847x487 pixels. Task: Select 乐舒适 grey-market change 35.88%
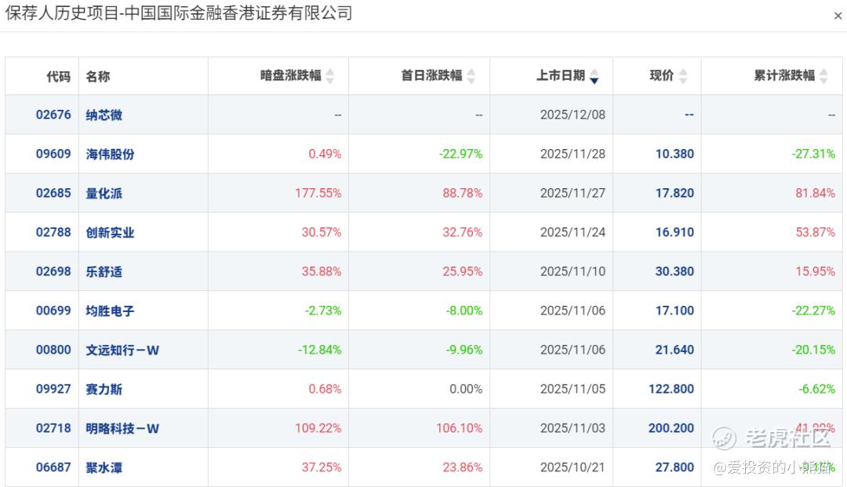click(x=322, y=271)
